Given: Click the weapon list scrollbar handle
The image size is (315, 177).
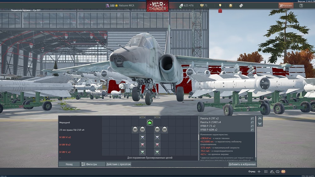Looking at the screenshot, I should pos(199,137).
